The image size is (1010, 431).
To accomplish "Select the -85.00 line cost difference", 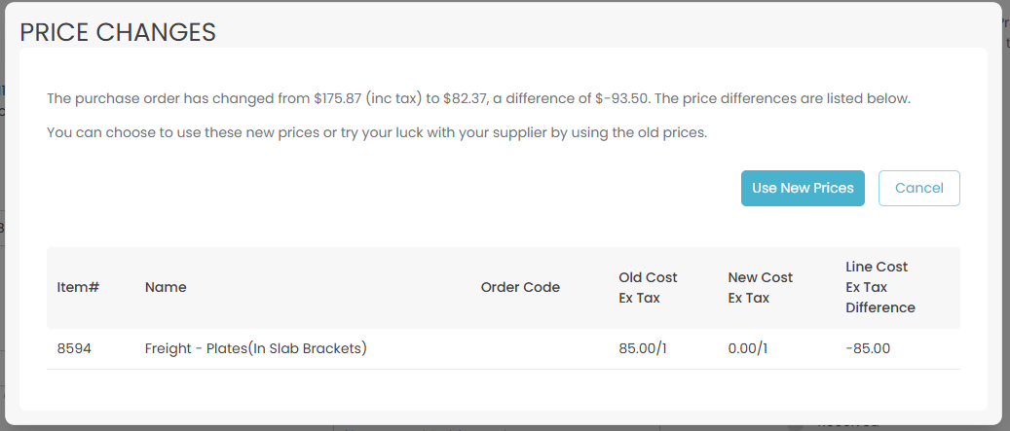I will [868, 348].
